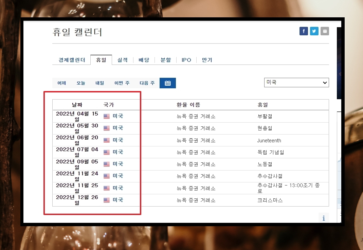Image resolution: width=363 pixels, height=250 pixels.
Task: Click the 2022년 06월 20일 date cell
Action: [x=77, y=140]
